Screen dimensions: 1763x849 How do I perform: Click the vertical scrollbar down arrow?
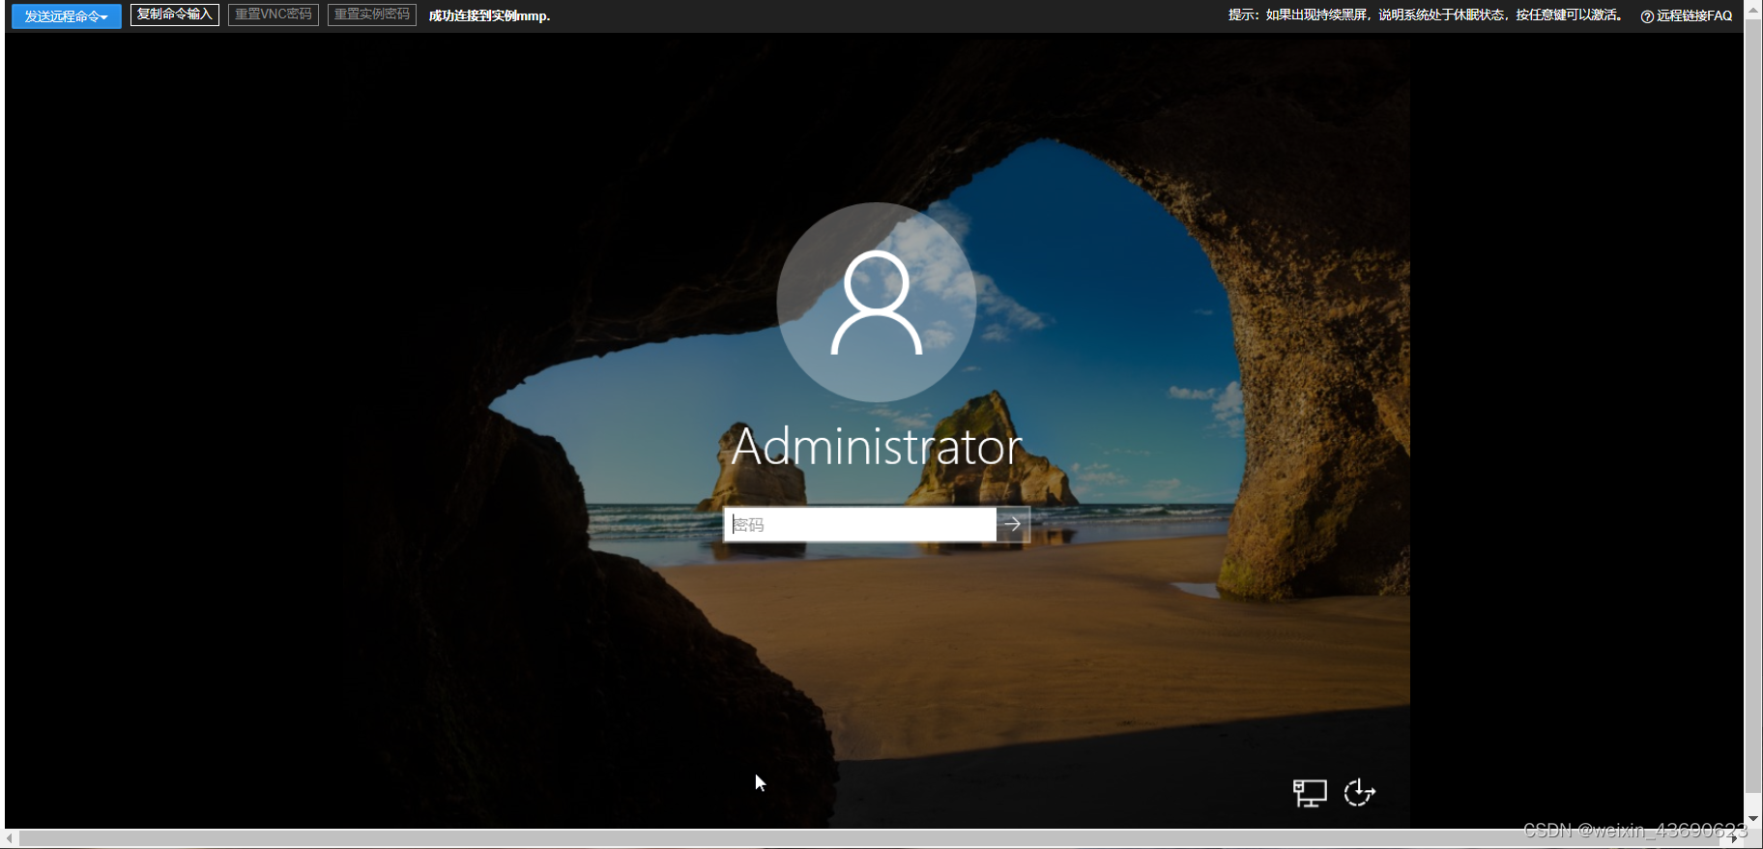coord(1753,818)
